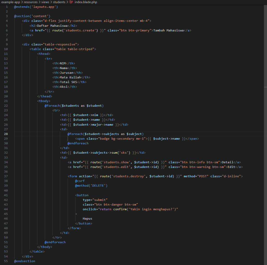Image resolution: width=267 pixels, height=265 pixels.
Task: Click the "badge bg-secondary me-1" class value
Action: 122,138
